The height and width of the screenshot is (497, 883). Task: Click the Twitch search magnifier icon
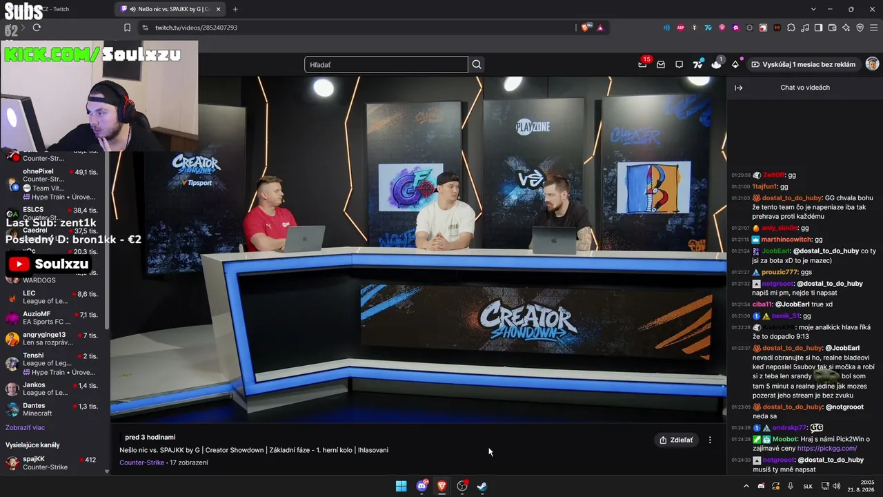coord(477,64)
